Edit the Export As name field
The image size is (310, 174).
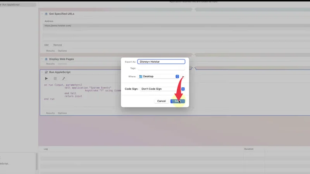pyautogui.click(x=161, y=61)
